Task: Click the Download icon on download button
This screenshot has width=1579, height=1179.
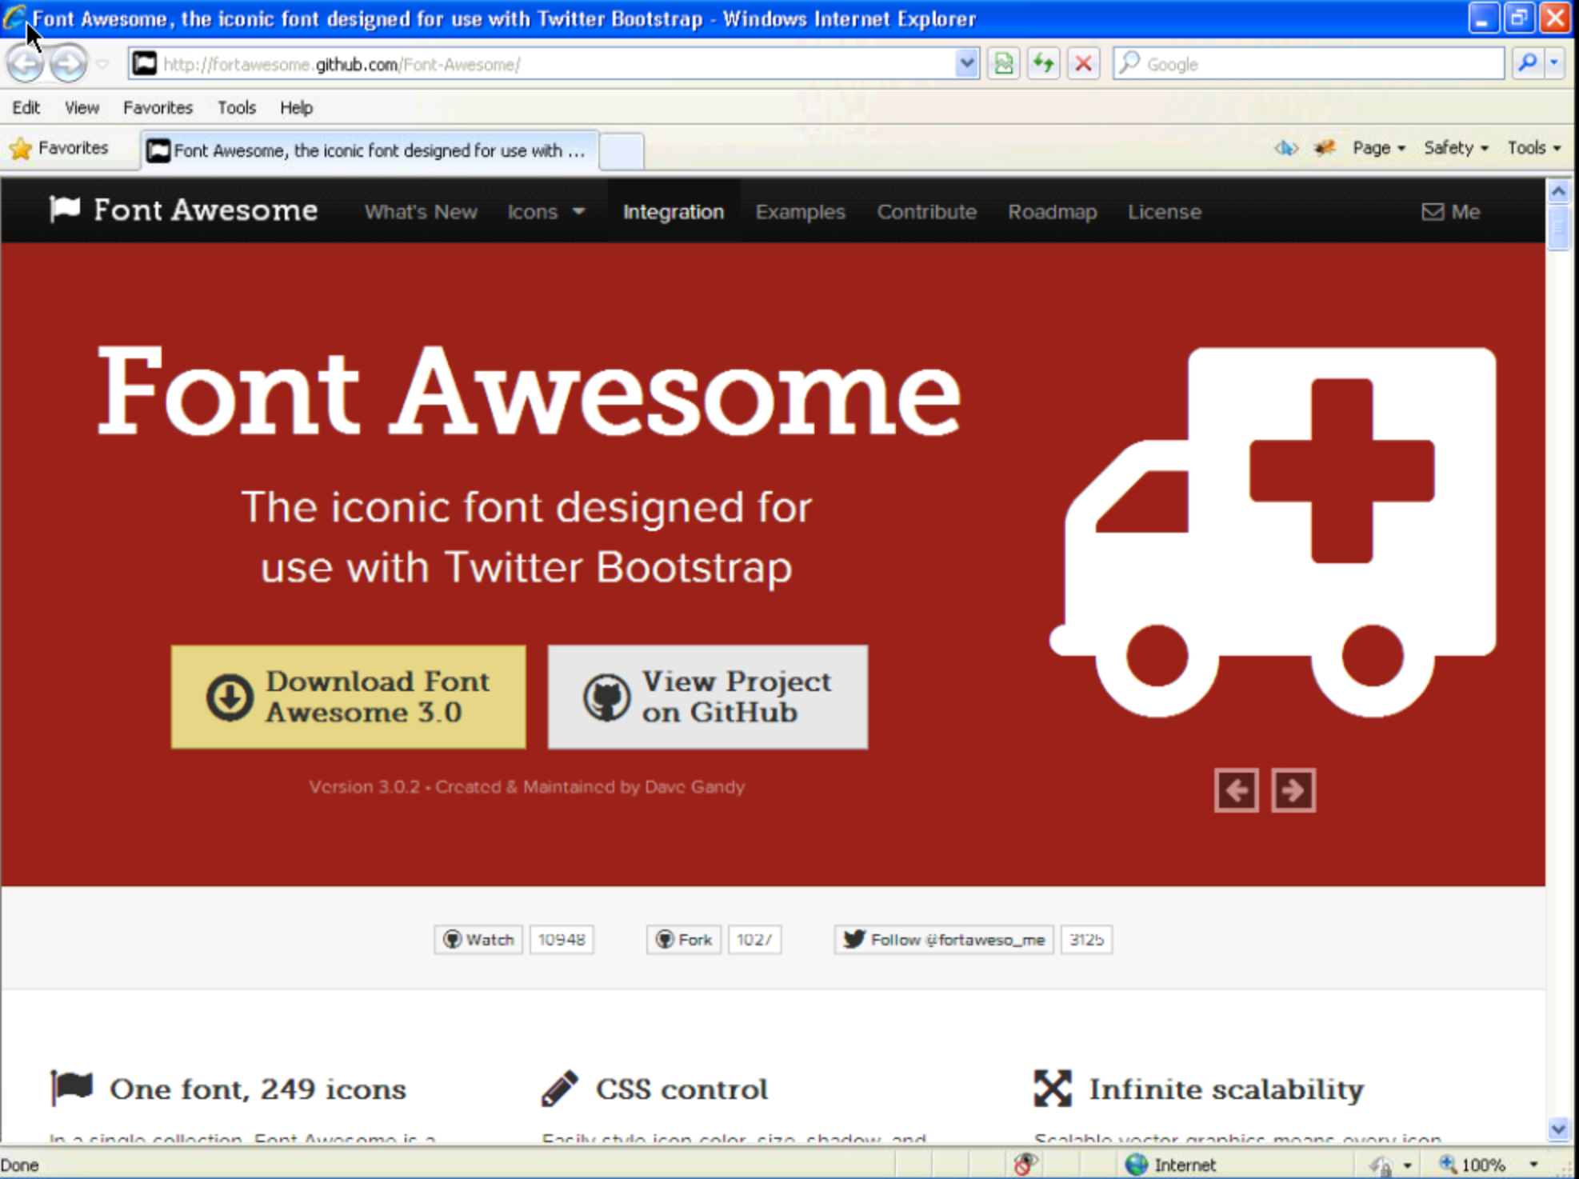Action: pos(228,696)
